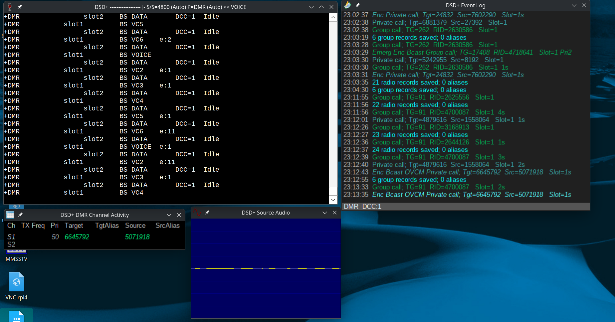Close the DSD+ Event Log window
Screen dimensions: 615x322
click(584, 5)
